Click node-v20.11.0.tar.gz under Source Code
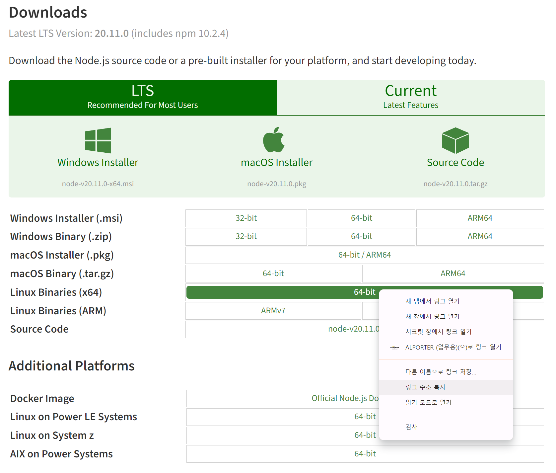Image resolution: width=556 pixels, height=473 pixels. [x=455, y=184]
